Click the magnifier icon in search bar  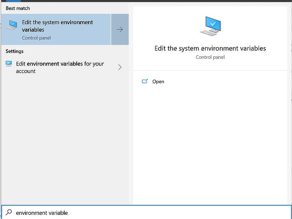(x=9, y=212)
